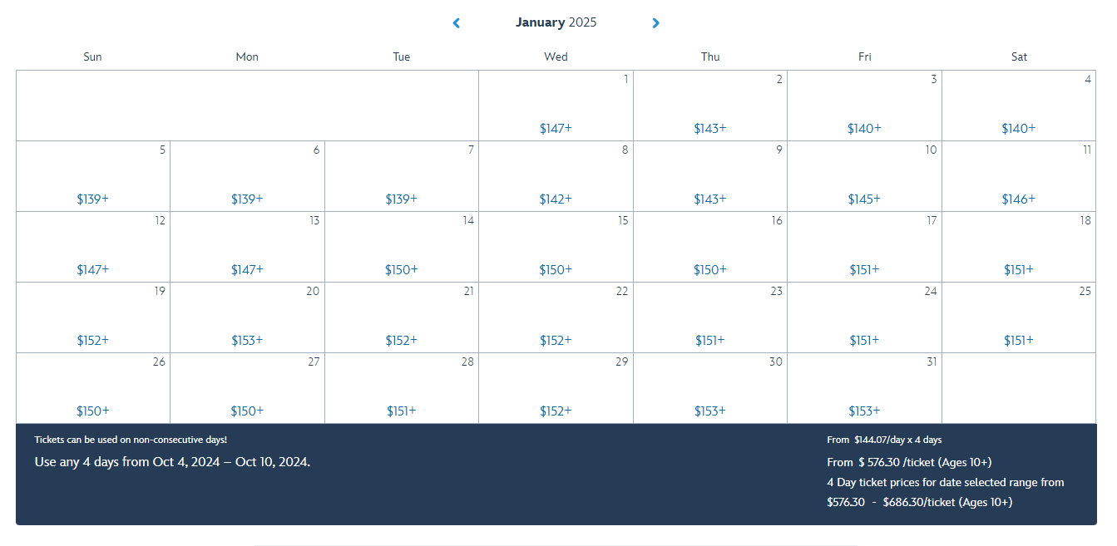Image resolution: width=1117 pixels, height=546 pixels.
Task: Select January 4 priced at $140+
Action: click(x=1019, y=106)
